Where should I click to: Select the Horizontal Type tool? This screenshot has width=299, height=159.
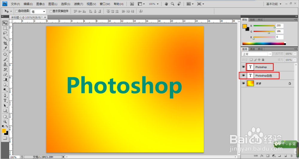tap(5, 101)
